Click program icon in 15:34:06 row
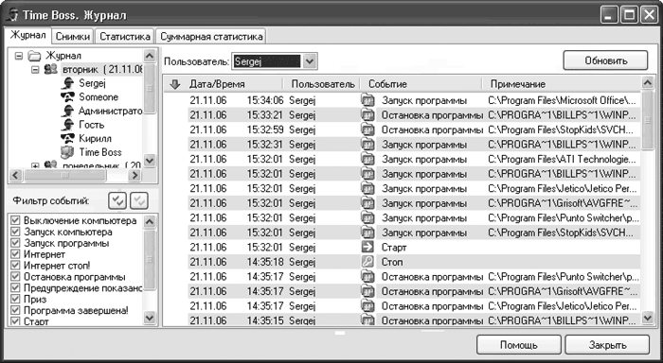Image resolution: width=663 pixels, height=363 pixels. [x=367, y=100]
